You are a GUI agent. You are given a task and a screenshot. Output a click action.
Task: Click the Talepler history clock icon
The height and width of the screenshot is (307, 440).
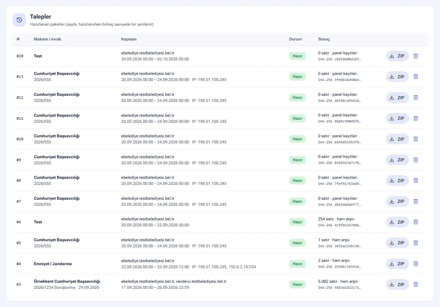[19, 20]
